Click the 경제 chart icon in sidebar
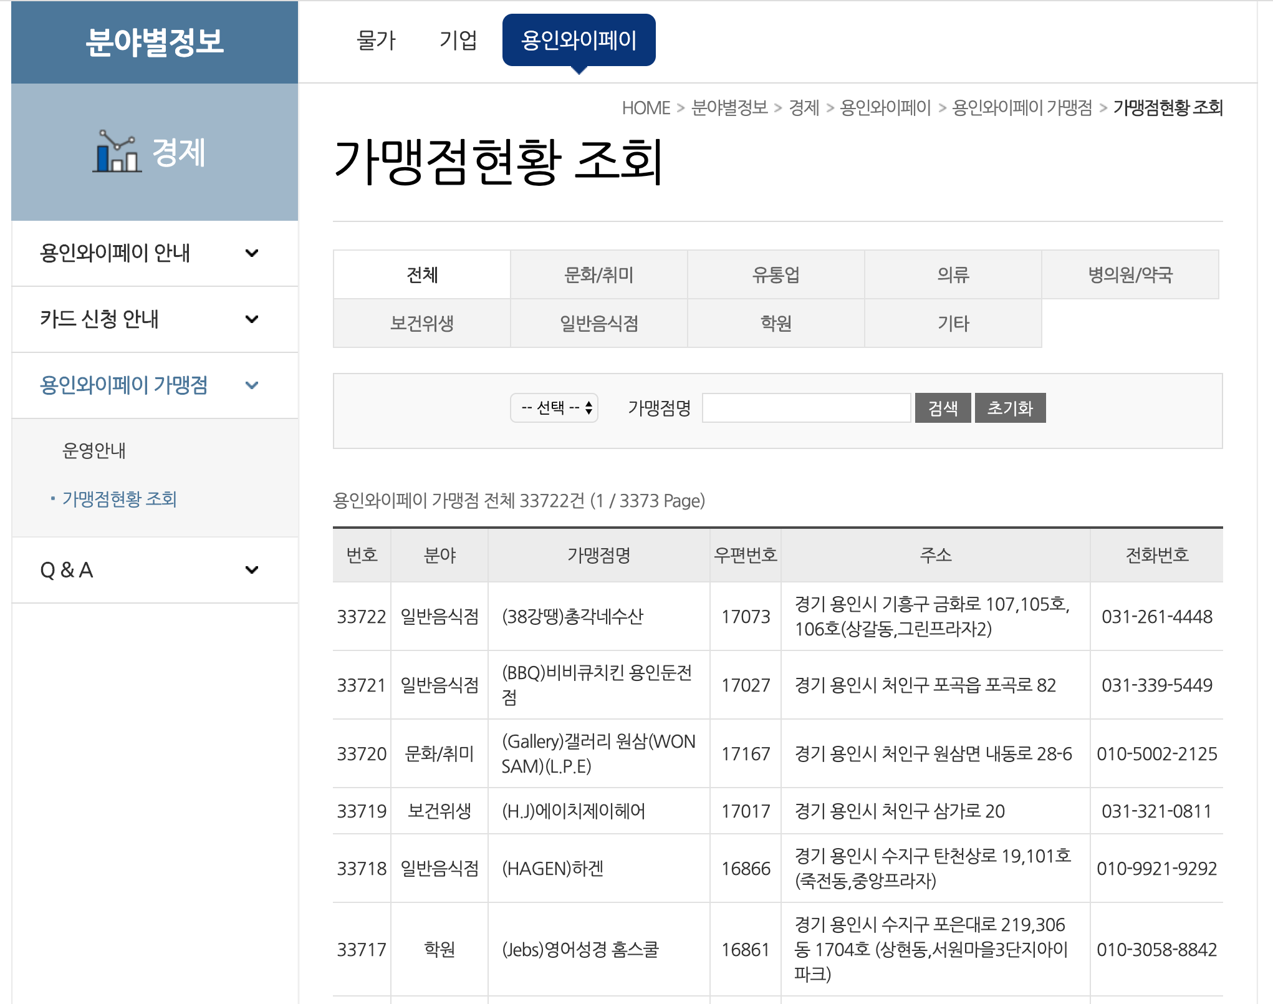Image resolution: width=1273 pixels, height=1004 pixels. pyautogui.click(x=116, y=152)
